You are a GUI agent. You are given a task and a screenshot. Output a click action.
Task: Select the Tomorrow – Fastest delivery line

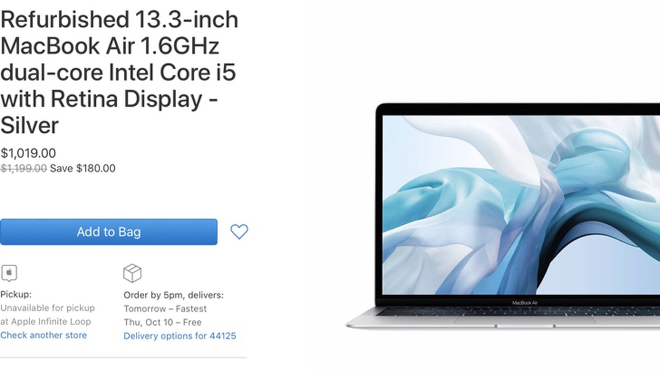165,309
